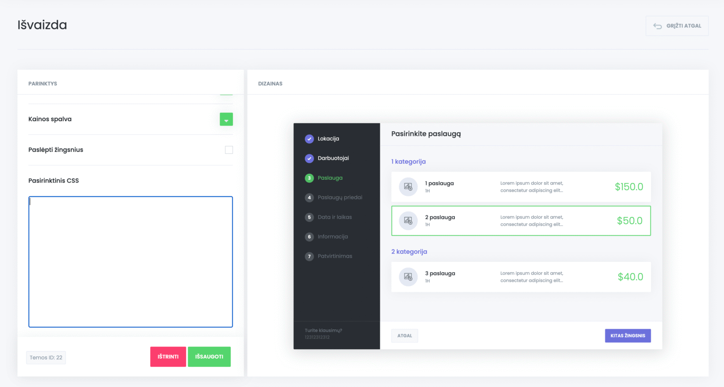The height and width of the screenshot is (387, 724).
Task: Click the Kainos spalva label
Action: (x=50, y=119)
